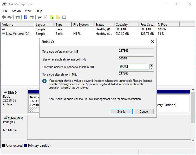Screen dimensions: 196x155
Task: Click the total size before shrink field 237963
Action: (x=136, y=51)
